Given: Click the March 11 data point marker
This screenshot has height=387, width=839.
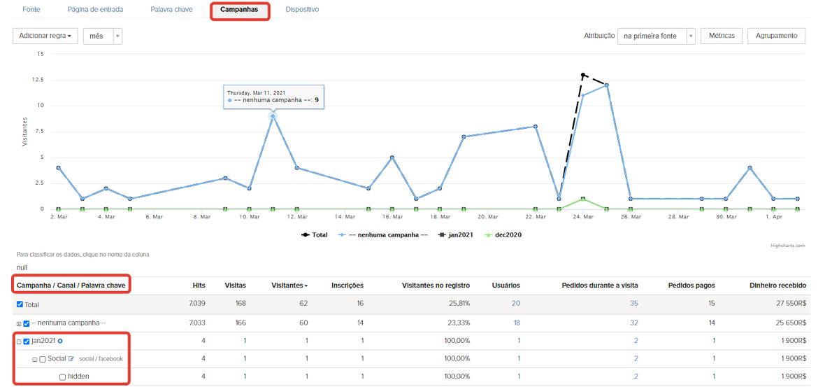Looking at the screenshot, I should 273,116.
